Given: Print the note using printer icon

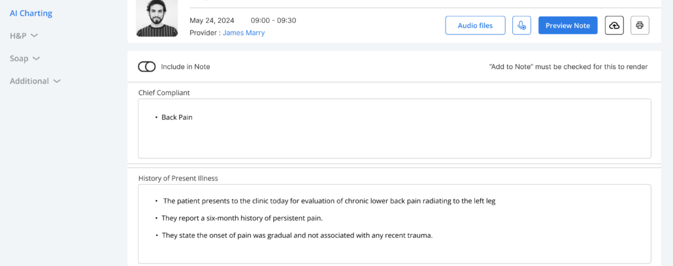Looking at the screenshot, I should 640,25.
